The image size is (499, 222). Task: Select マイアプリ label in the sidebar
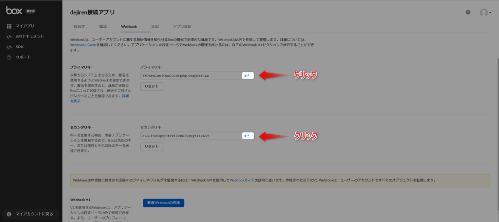[x=25, y=26]
